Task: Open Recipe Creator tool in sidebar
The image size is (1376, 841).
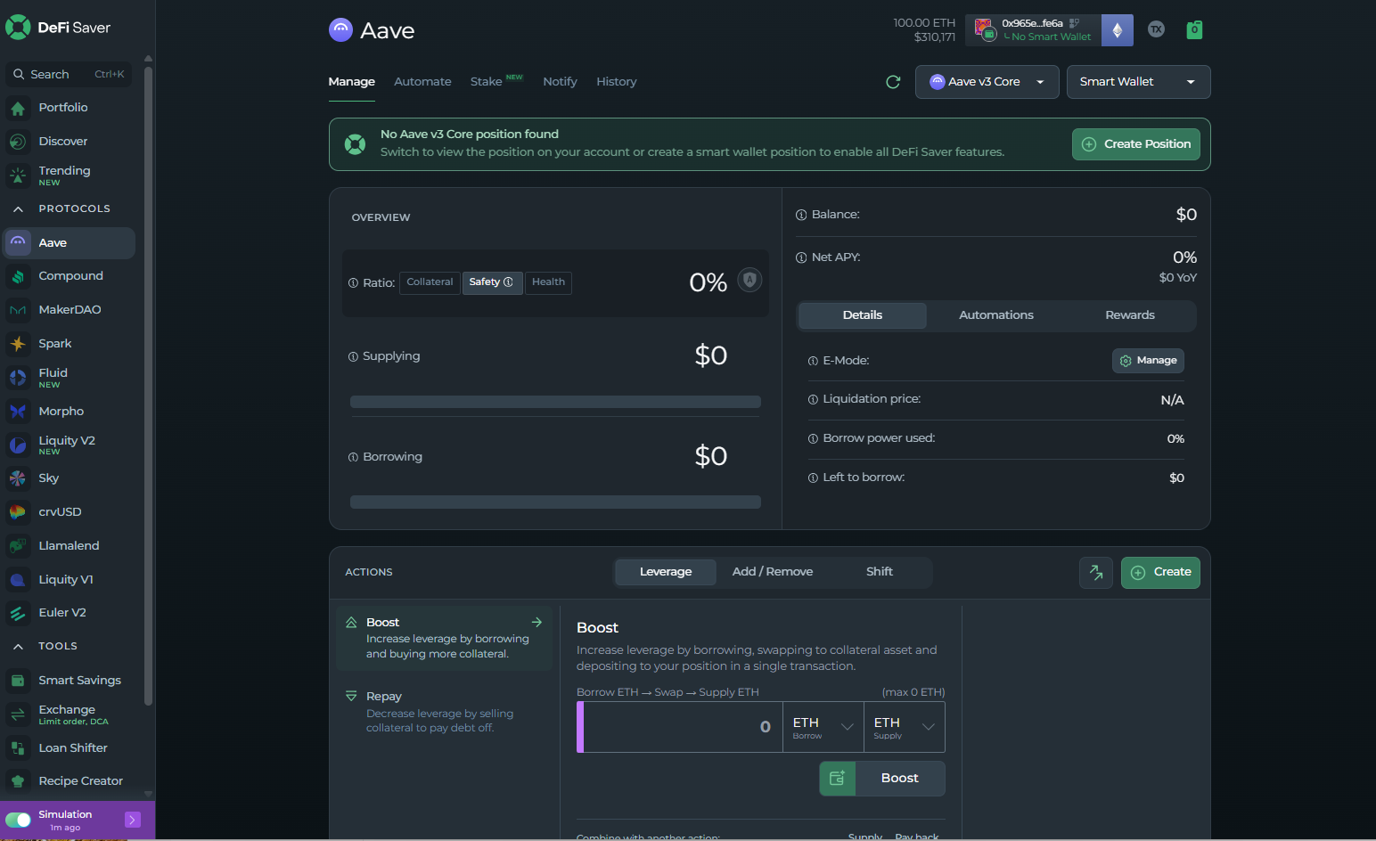Action: pos(80,781)
